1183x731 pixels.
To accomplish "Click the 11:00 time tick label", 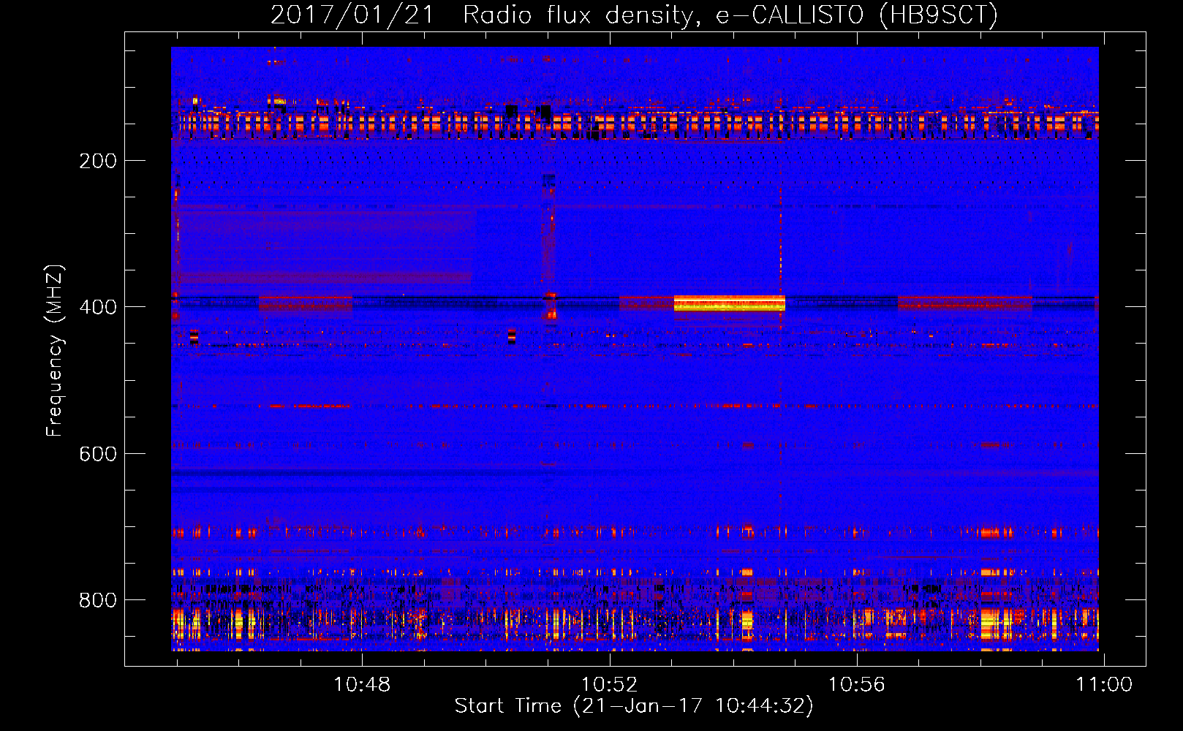I will (x=1103, y=685).
